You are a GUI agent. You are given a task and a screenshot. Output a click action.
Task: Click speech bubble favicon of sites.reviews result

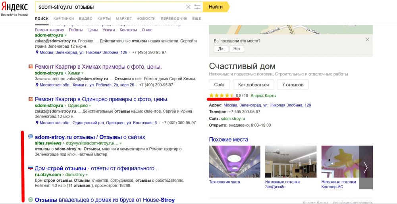point(31,137)
